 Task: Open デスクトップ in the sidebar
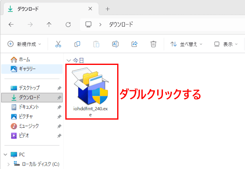coord(32,88)
